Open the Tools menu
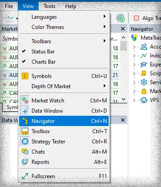The image size is (161, 187). tap(50, 6)
